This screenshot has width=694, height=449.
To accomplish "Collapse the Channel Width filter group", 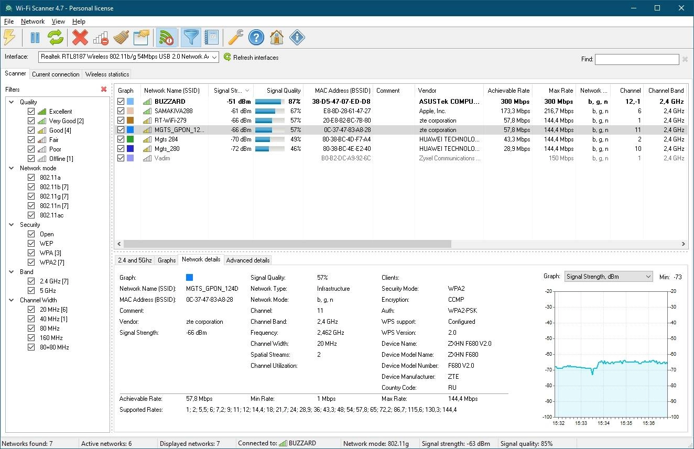I will [x=13, y=300].
